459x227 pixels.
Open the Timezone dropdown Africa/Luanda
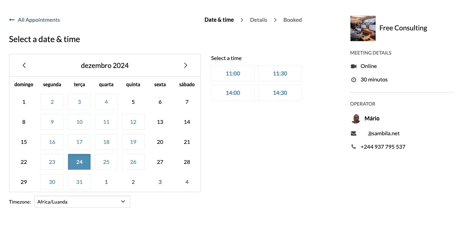82,202
